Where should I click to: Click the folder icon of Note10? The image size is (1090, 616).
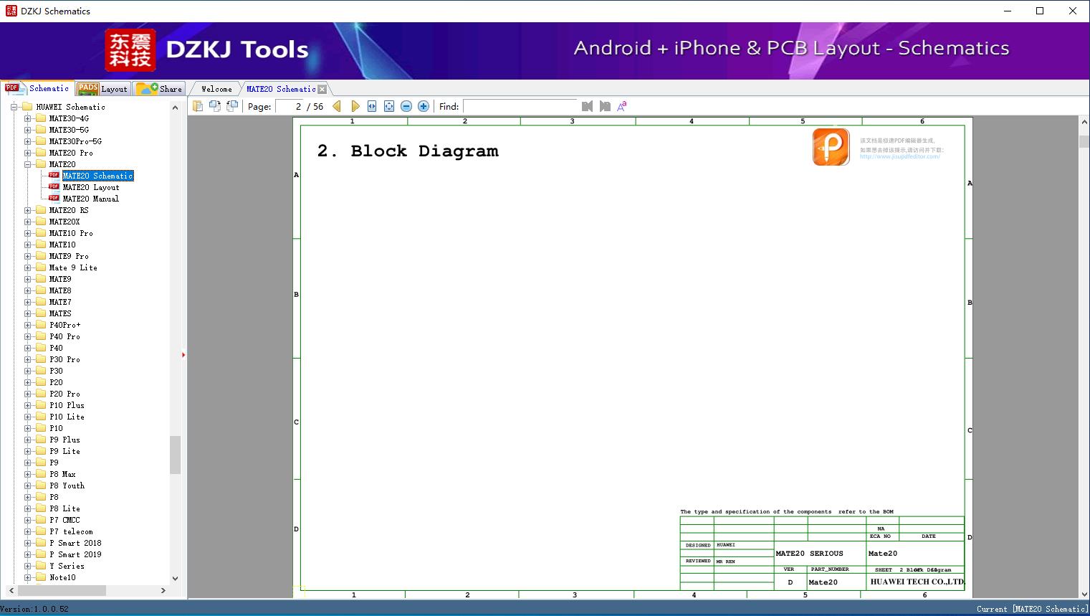click(x=41, y=577)
